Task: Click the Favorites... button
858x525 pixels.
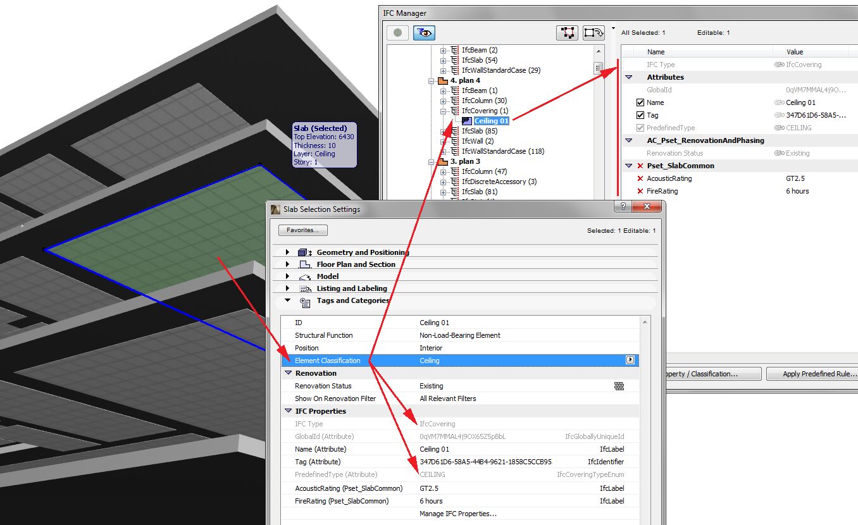Action: click(x=302, y=230)
